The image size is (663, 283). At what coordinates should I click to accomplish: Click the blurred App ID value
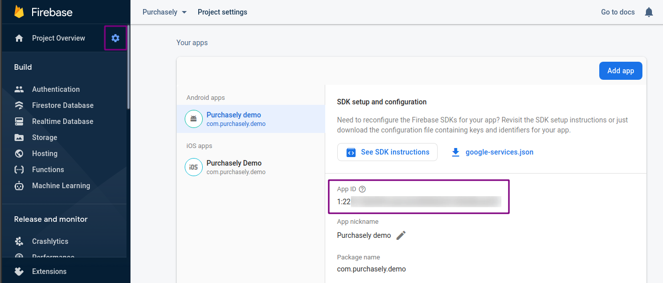coord(419,202)
